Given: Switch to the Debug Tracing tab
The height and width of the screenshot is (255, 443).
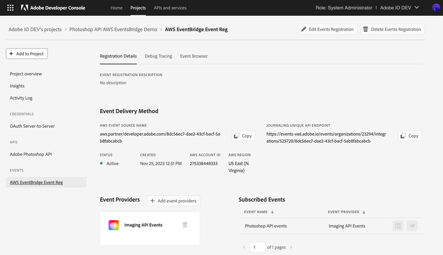Looking at the screenshot, I should click(x=158, y=56).
